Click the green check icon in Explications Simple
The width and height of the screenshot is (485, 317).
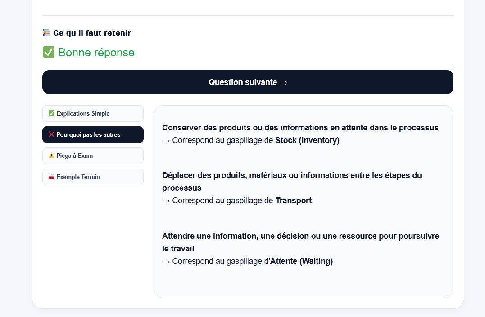pyautogui.click(x=51, y=113)
